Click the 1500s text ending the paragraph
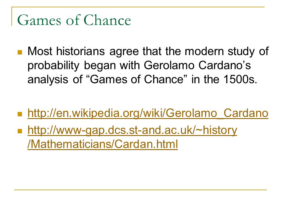The height and width of the screenshot is (211, 281). click(x=240, y=79)
